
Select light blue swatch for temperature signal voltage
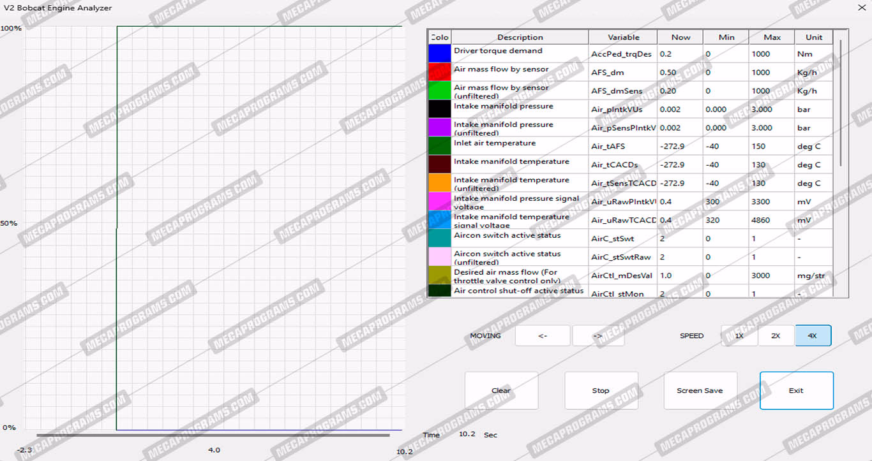439,220
